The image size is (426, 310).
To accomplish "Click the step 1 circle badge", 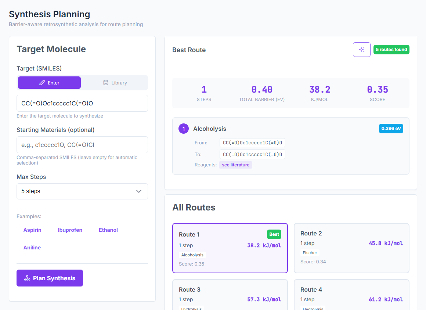I will pyautogui.click(x=183, y=129).
